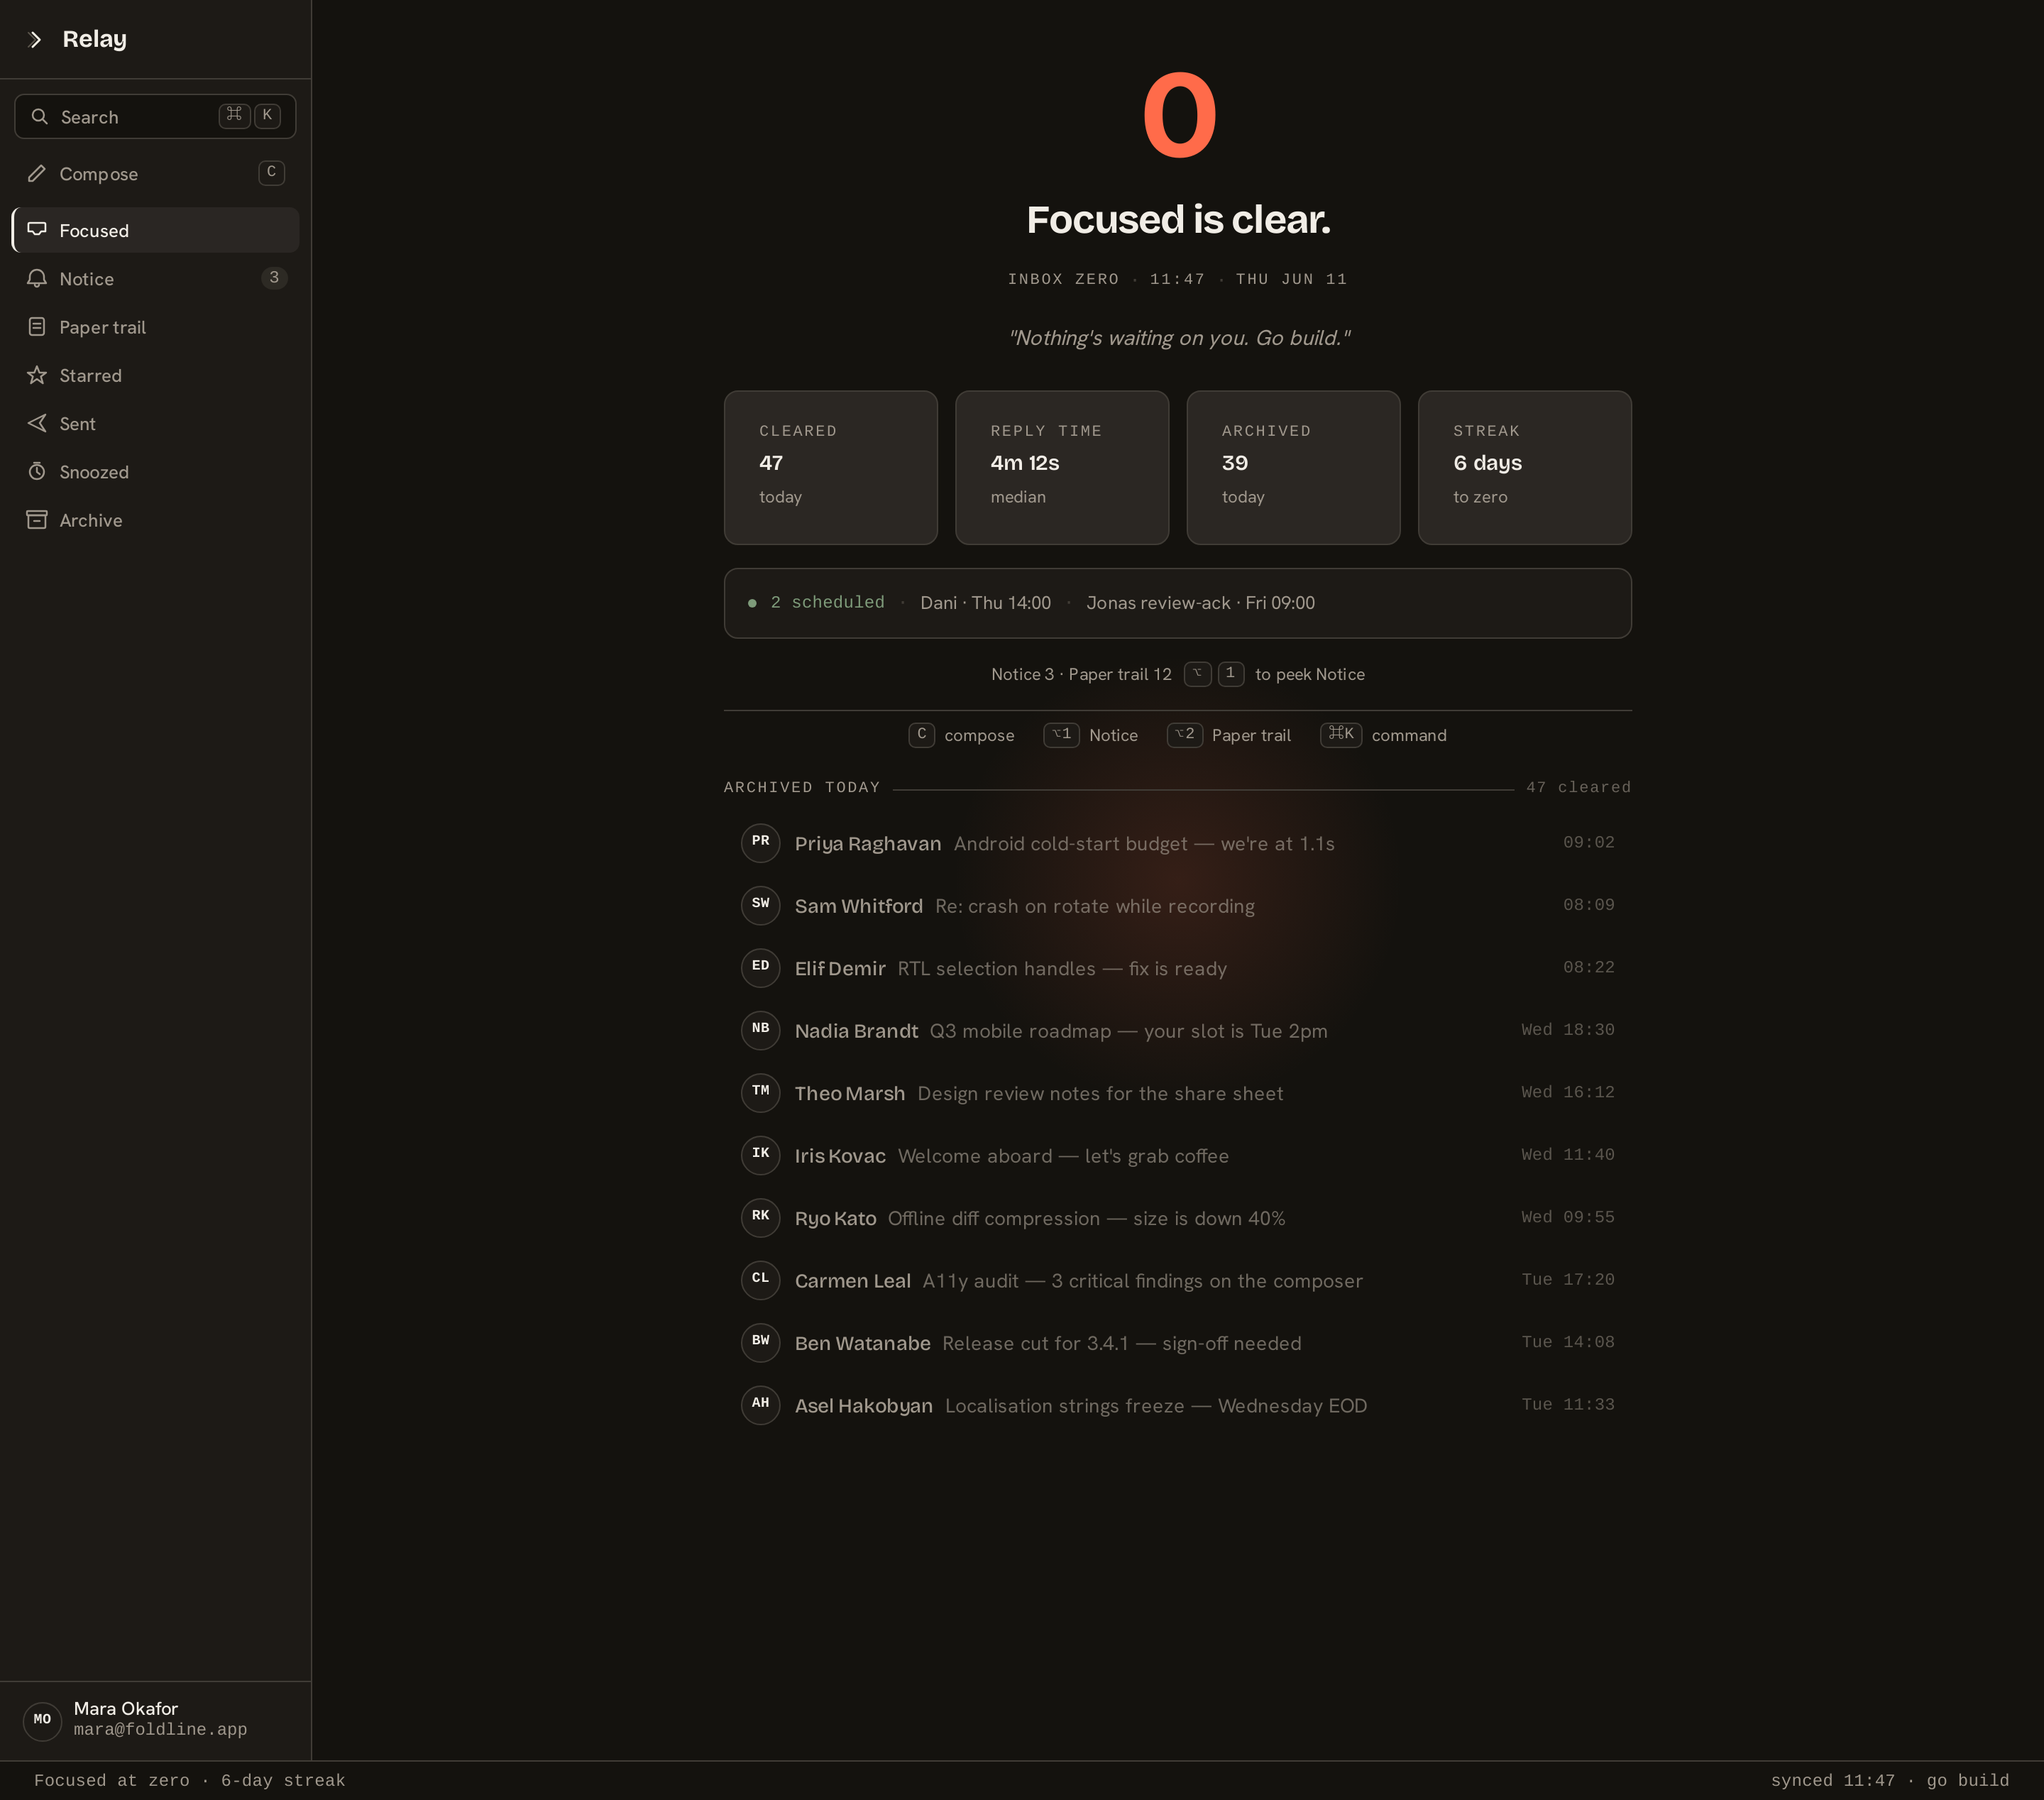Collapse sidebar using the chevron beside Relay

[36, 39]
